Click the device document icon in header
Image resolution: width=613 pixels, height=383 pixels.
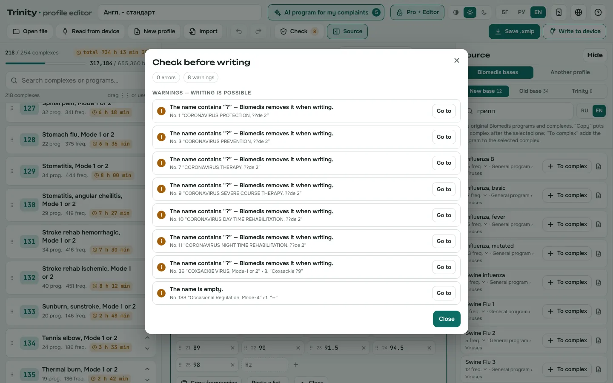pos(559,12)
